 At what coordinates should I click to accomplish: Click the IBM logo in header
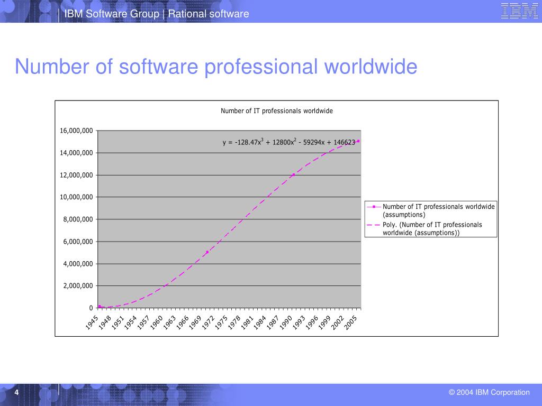[x=520, y=11]
